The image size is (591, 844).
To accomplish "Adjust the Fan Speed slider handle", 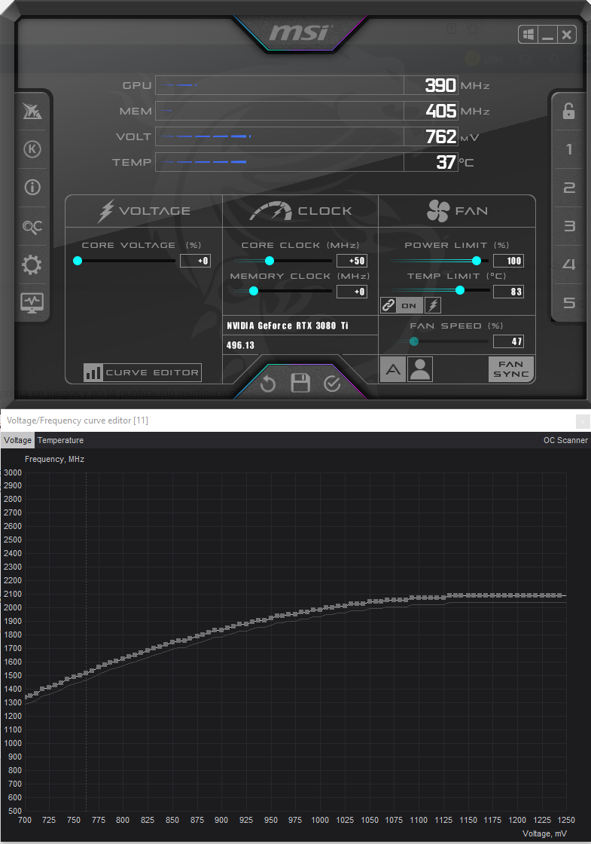I will (x=413, y=341).
